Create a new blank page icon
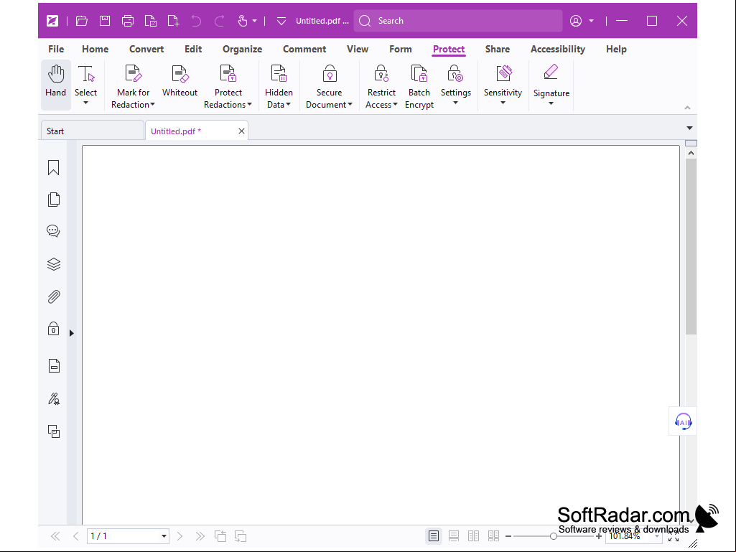 (173, 21)
